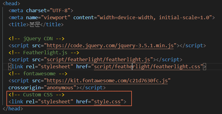
Task: Click the closing /head tag
Action: click(13, 109)
